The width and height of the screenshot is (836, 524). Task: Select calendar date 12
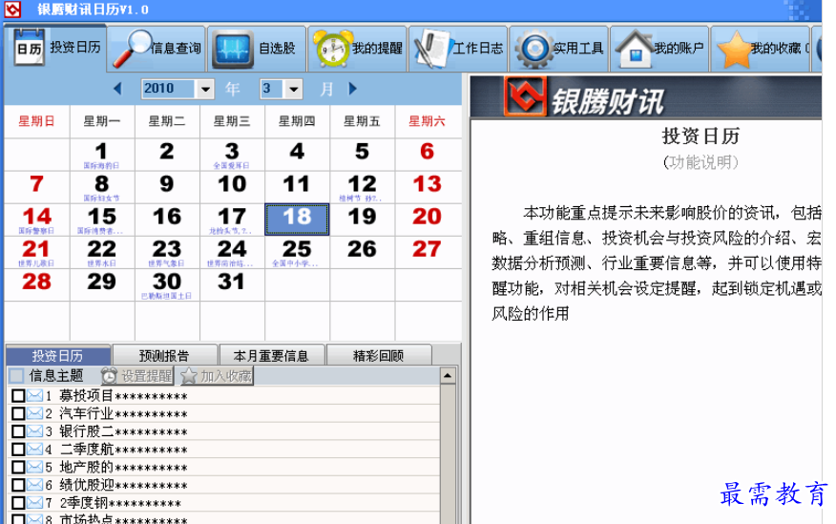click(x=362, y=187)
